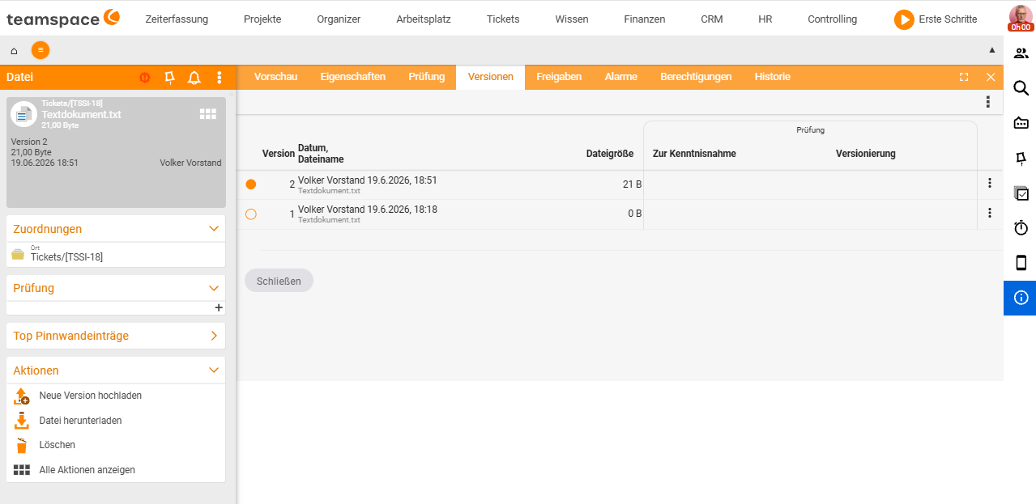This screenshot has width=1036, height=504.
Task: Click the Textdokument.txt file icon
Action: [x=23, y=115]
